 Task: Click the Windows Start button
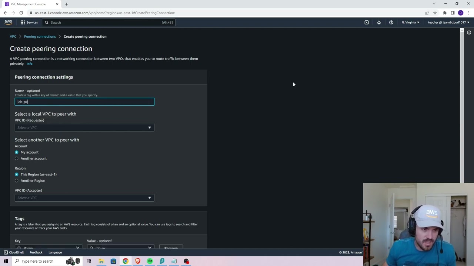click(6, 261)
